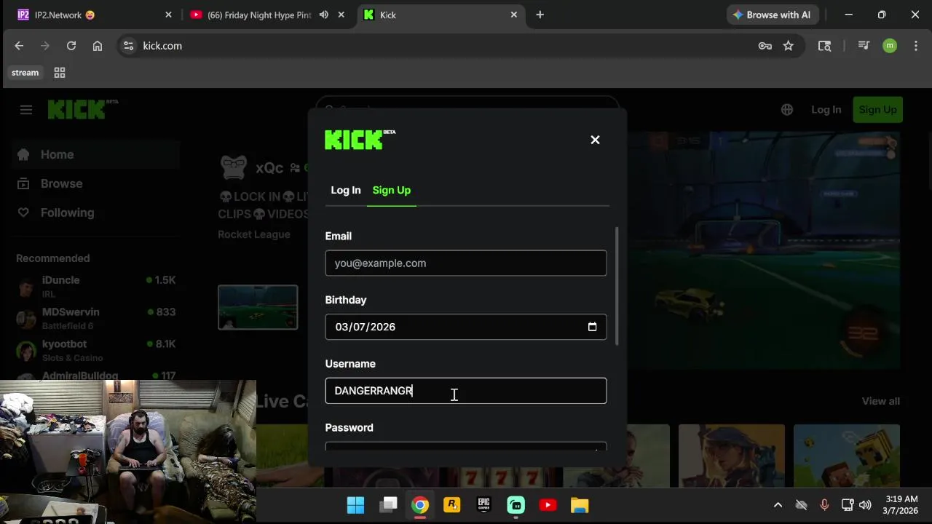Viewport: 932px width, 524px height.
Task: Open YouTube app from the taskbar
Action: tap(548, 505)
